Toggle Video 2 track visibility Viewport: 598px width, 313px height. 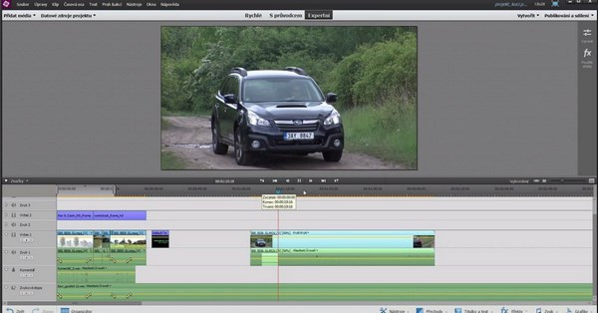(x=13, y=215)
